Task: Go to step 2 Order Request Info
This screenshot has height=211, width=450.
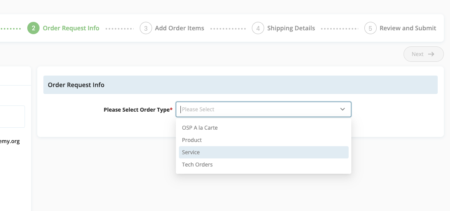Action: click(63, 28)
